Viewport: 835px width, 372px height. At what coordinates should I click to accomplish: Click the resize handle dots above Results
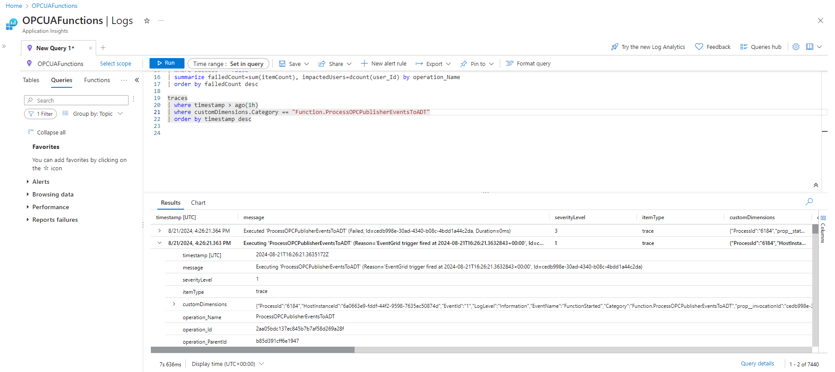[485, 193]
